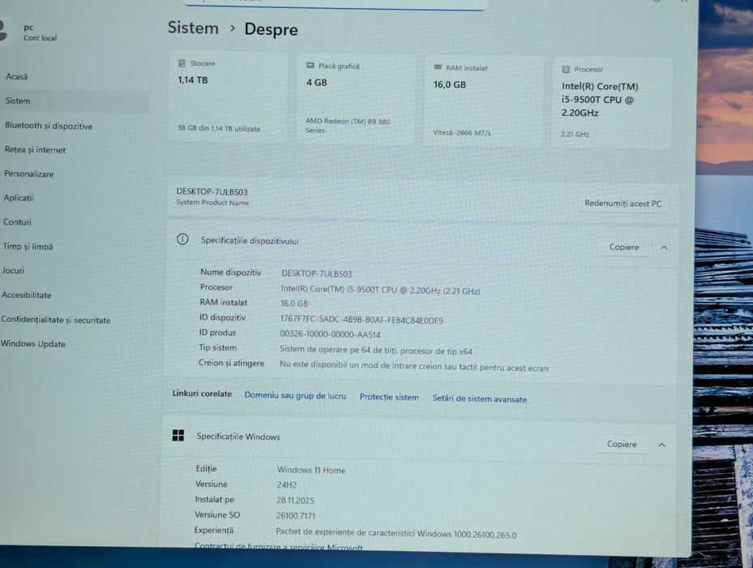Go to Rețea și internet
Viewport: 753px width, 568px height.
click(x=35, y=150)
